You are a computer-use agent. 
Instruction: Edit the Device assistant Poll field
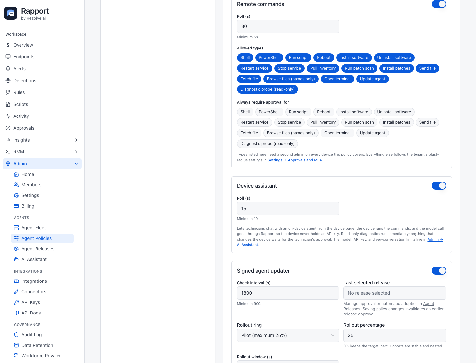pyautogui.click(x=288, y=208)
